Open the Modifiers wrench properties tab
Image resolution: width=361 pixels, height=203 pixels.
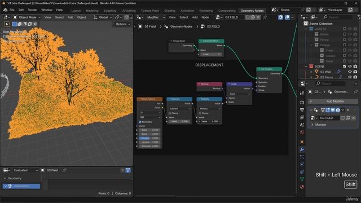point(302,149)
